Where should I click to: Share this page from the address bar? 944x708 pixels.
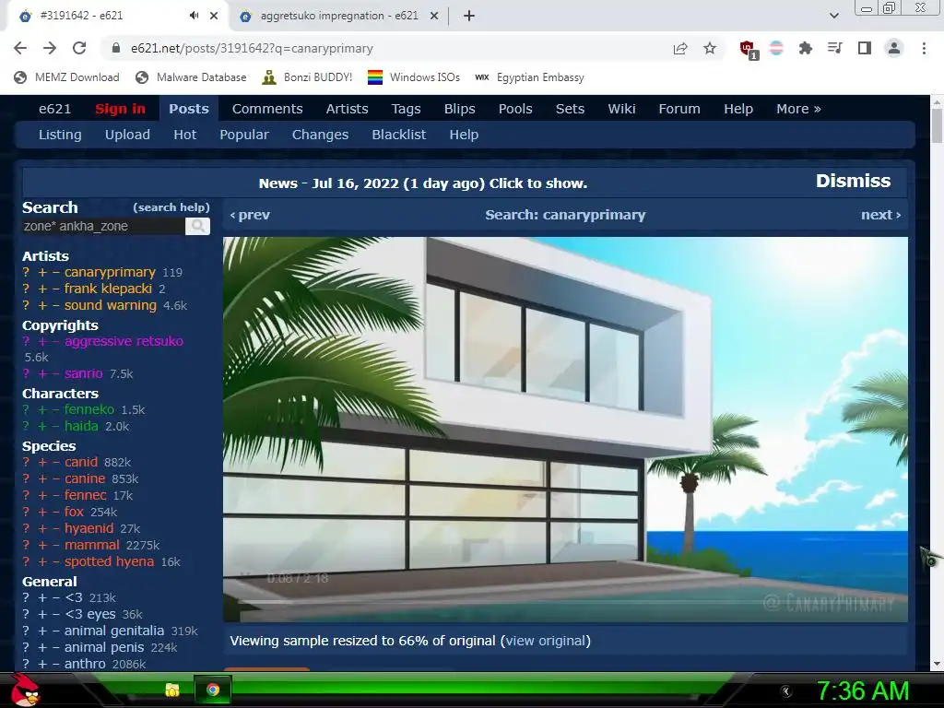680,48
